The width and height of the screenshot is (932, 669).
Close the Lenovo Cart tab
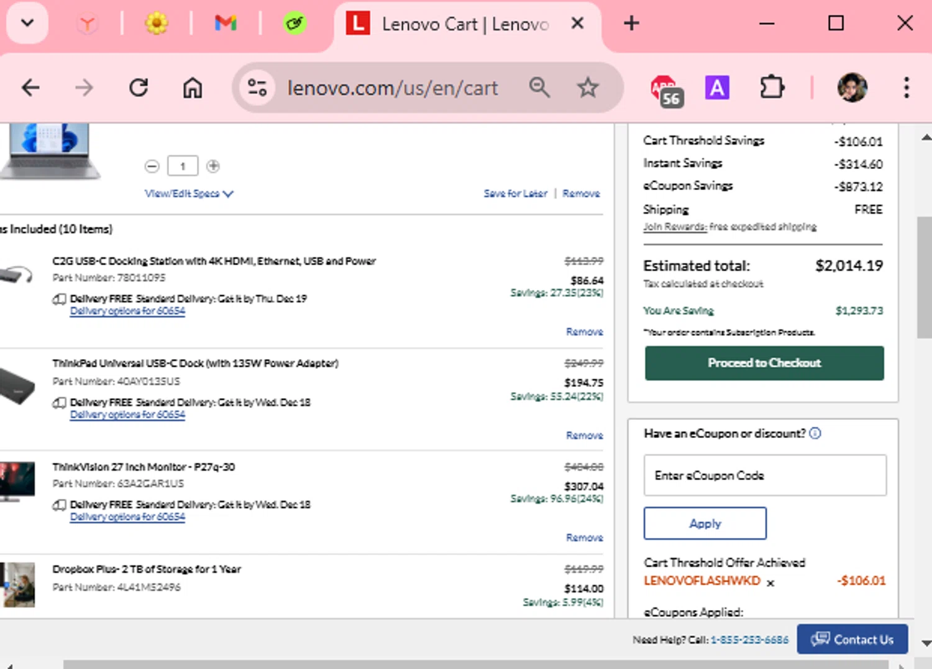[577, 24]
